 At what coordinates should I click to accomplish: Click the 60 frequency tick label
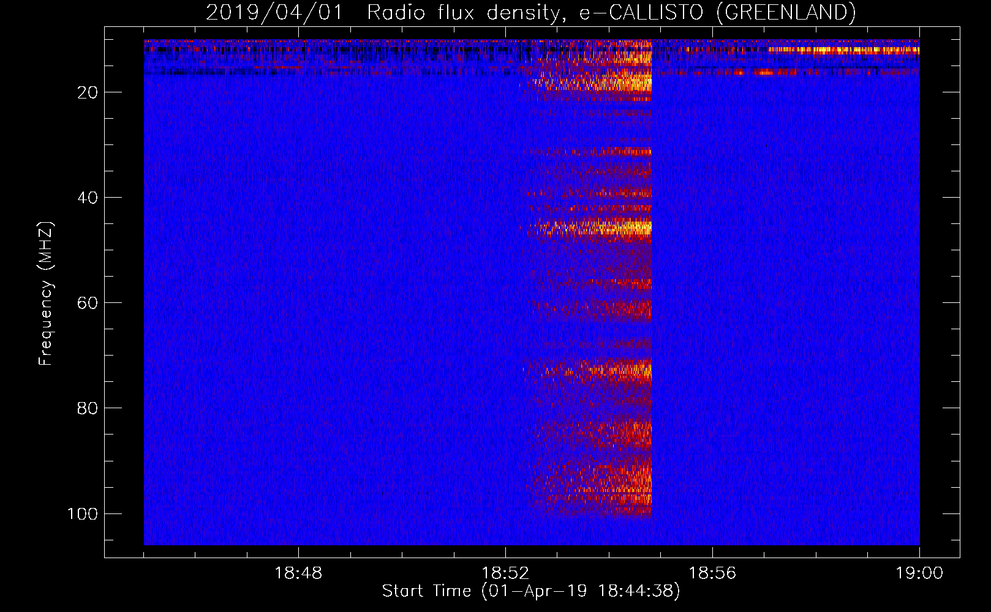[x=88, y=303]
